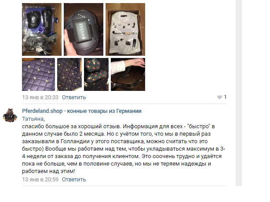Click the divider line under the first comment
The width and height of the screenshot is (270, 202).
click(x=124, y=104)
